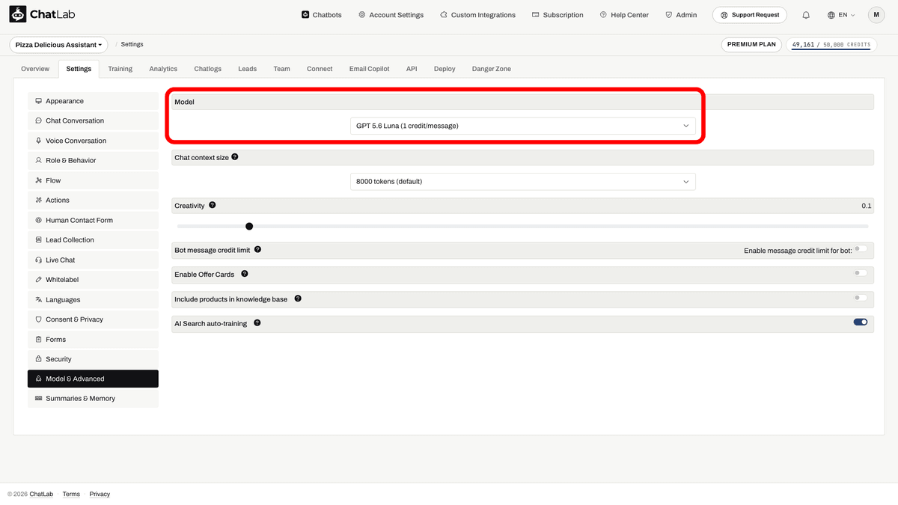Image resolution: width=898 pixels, height=505 pixels.
Task: Open Account Settings in top navigation
Action: (x=391, y=15)
